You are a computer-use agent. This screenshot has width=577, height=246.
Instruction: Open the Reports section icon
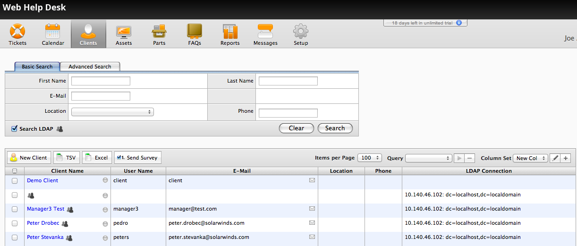pyautogui.click(x=230, y=32)
